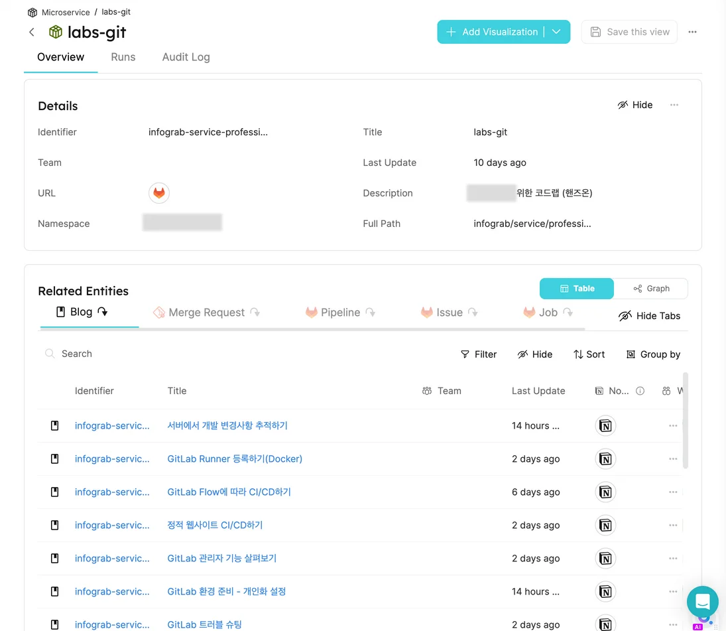
Task: Open Notion icon for GitLab Runner row
Action: click(x=605, y=459)
